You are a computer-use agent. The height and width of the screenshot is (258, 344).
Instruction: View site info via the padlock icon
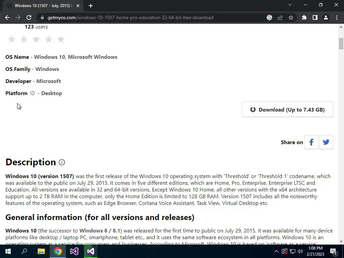coord(42,17)
